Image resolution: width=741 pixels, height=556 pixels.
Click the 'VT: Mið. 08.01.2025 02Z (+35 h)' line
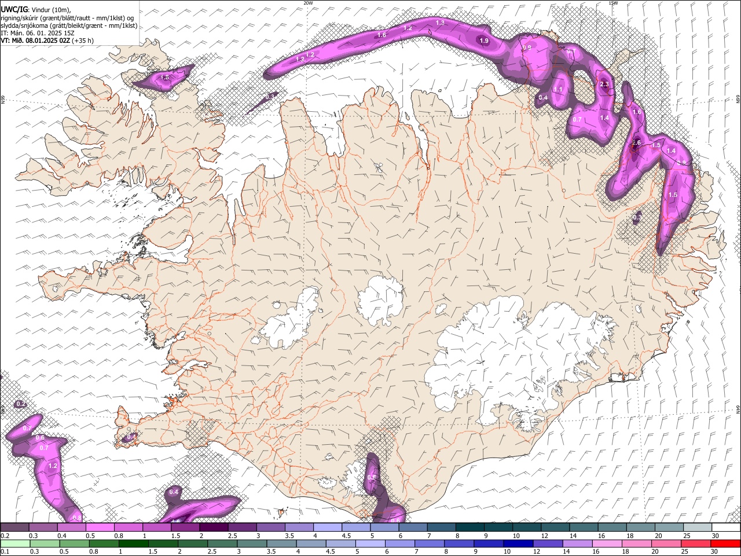click(x=47, y=41)
